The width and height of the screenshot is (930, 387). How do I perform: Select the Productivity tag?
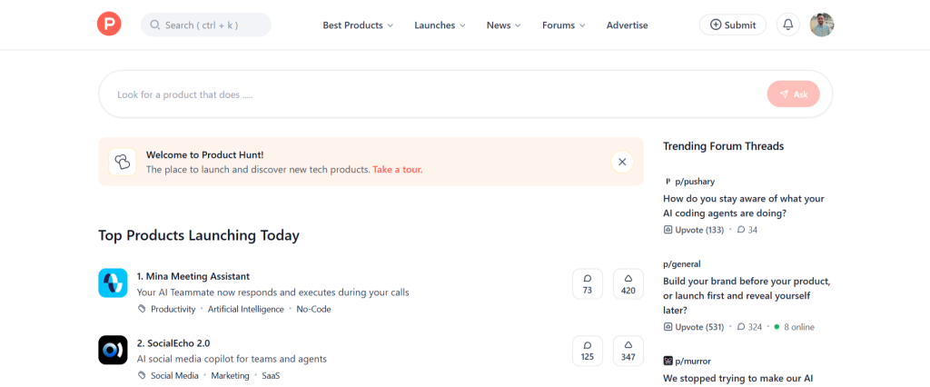point(173,309)
